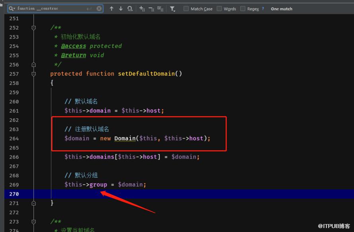354x232 pixels.
Task: Enable the Regex checkbox
Action: (x=243, y=9)
